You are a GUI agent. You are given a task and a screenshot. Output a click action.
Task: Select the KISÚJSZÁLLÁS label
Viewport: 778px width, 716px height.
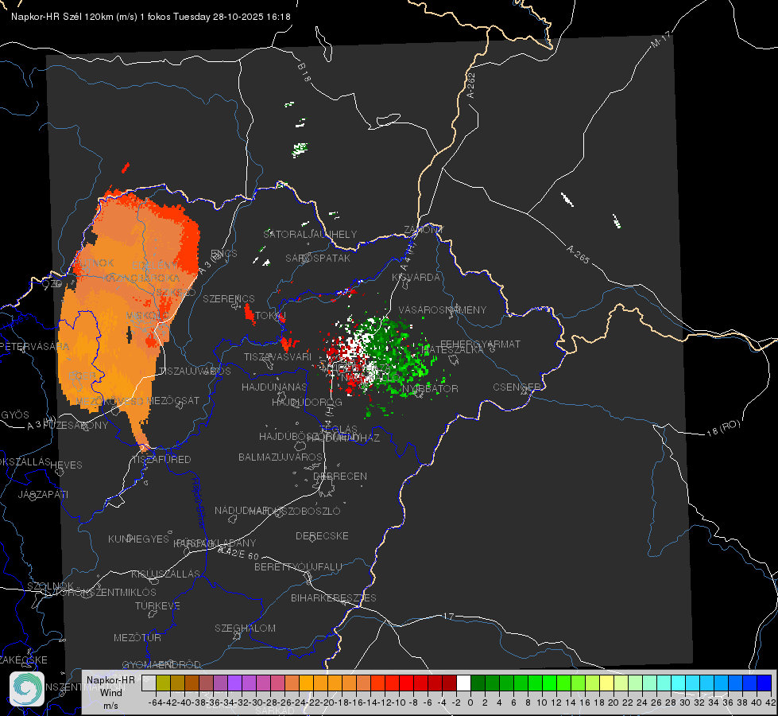[x=166, y=574]
